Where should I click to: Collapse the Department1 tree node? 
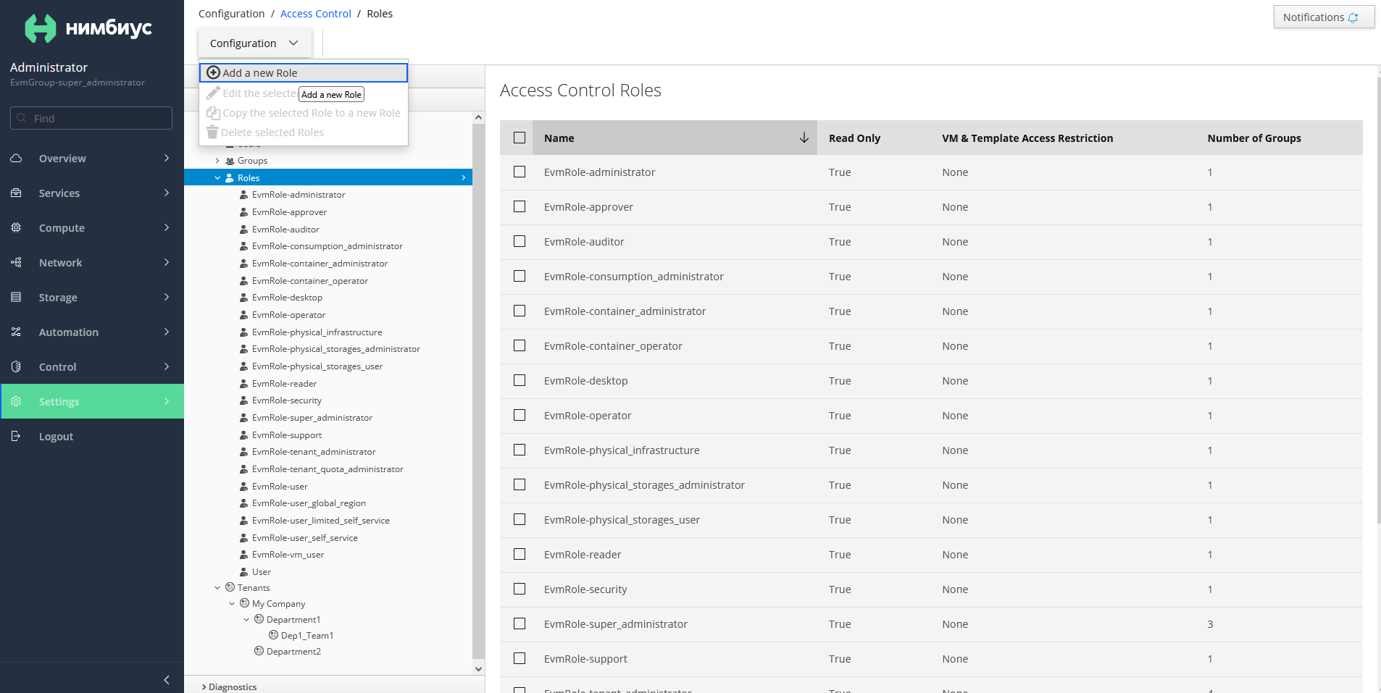(x=246, y=619)
